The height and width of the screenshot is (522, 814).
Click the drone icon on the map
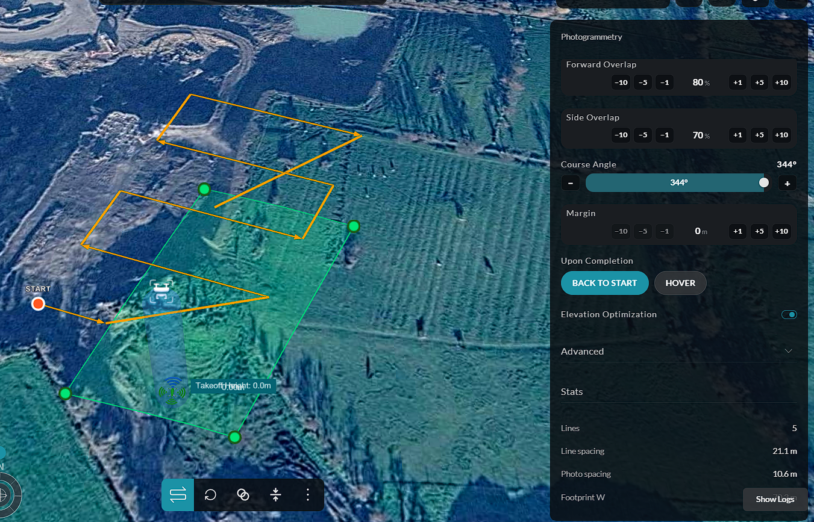161,292
